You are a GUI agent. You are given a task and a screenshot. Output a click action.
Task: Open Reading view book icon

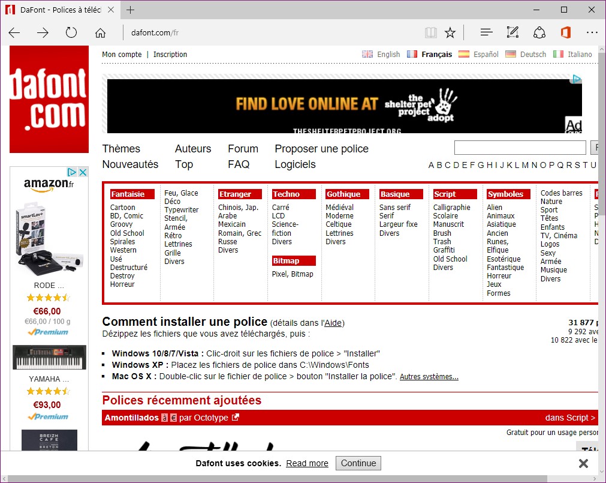[x=430, y=32]
